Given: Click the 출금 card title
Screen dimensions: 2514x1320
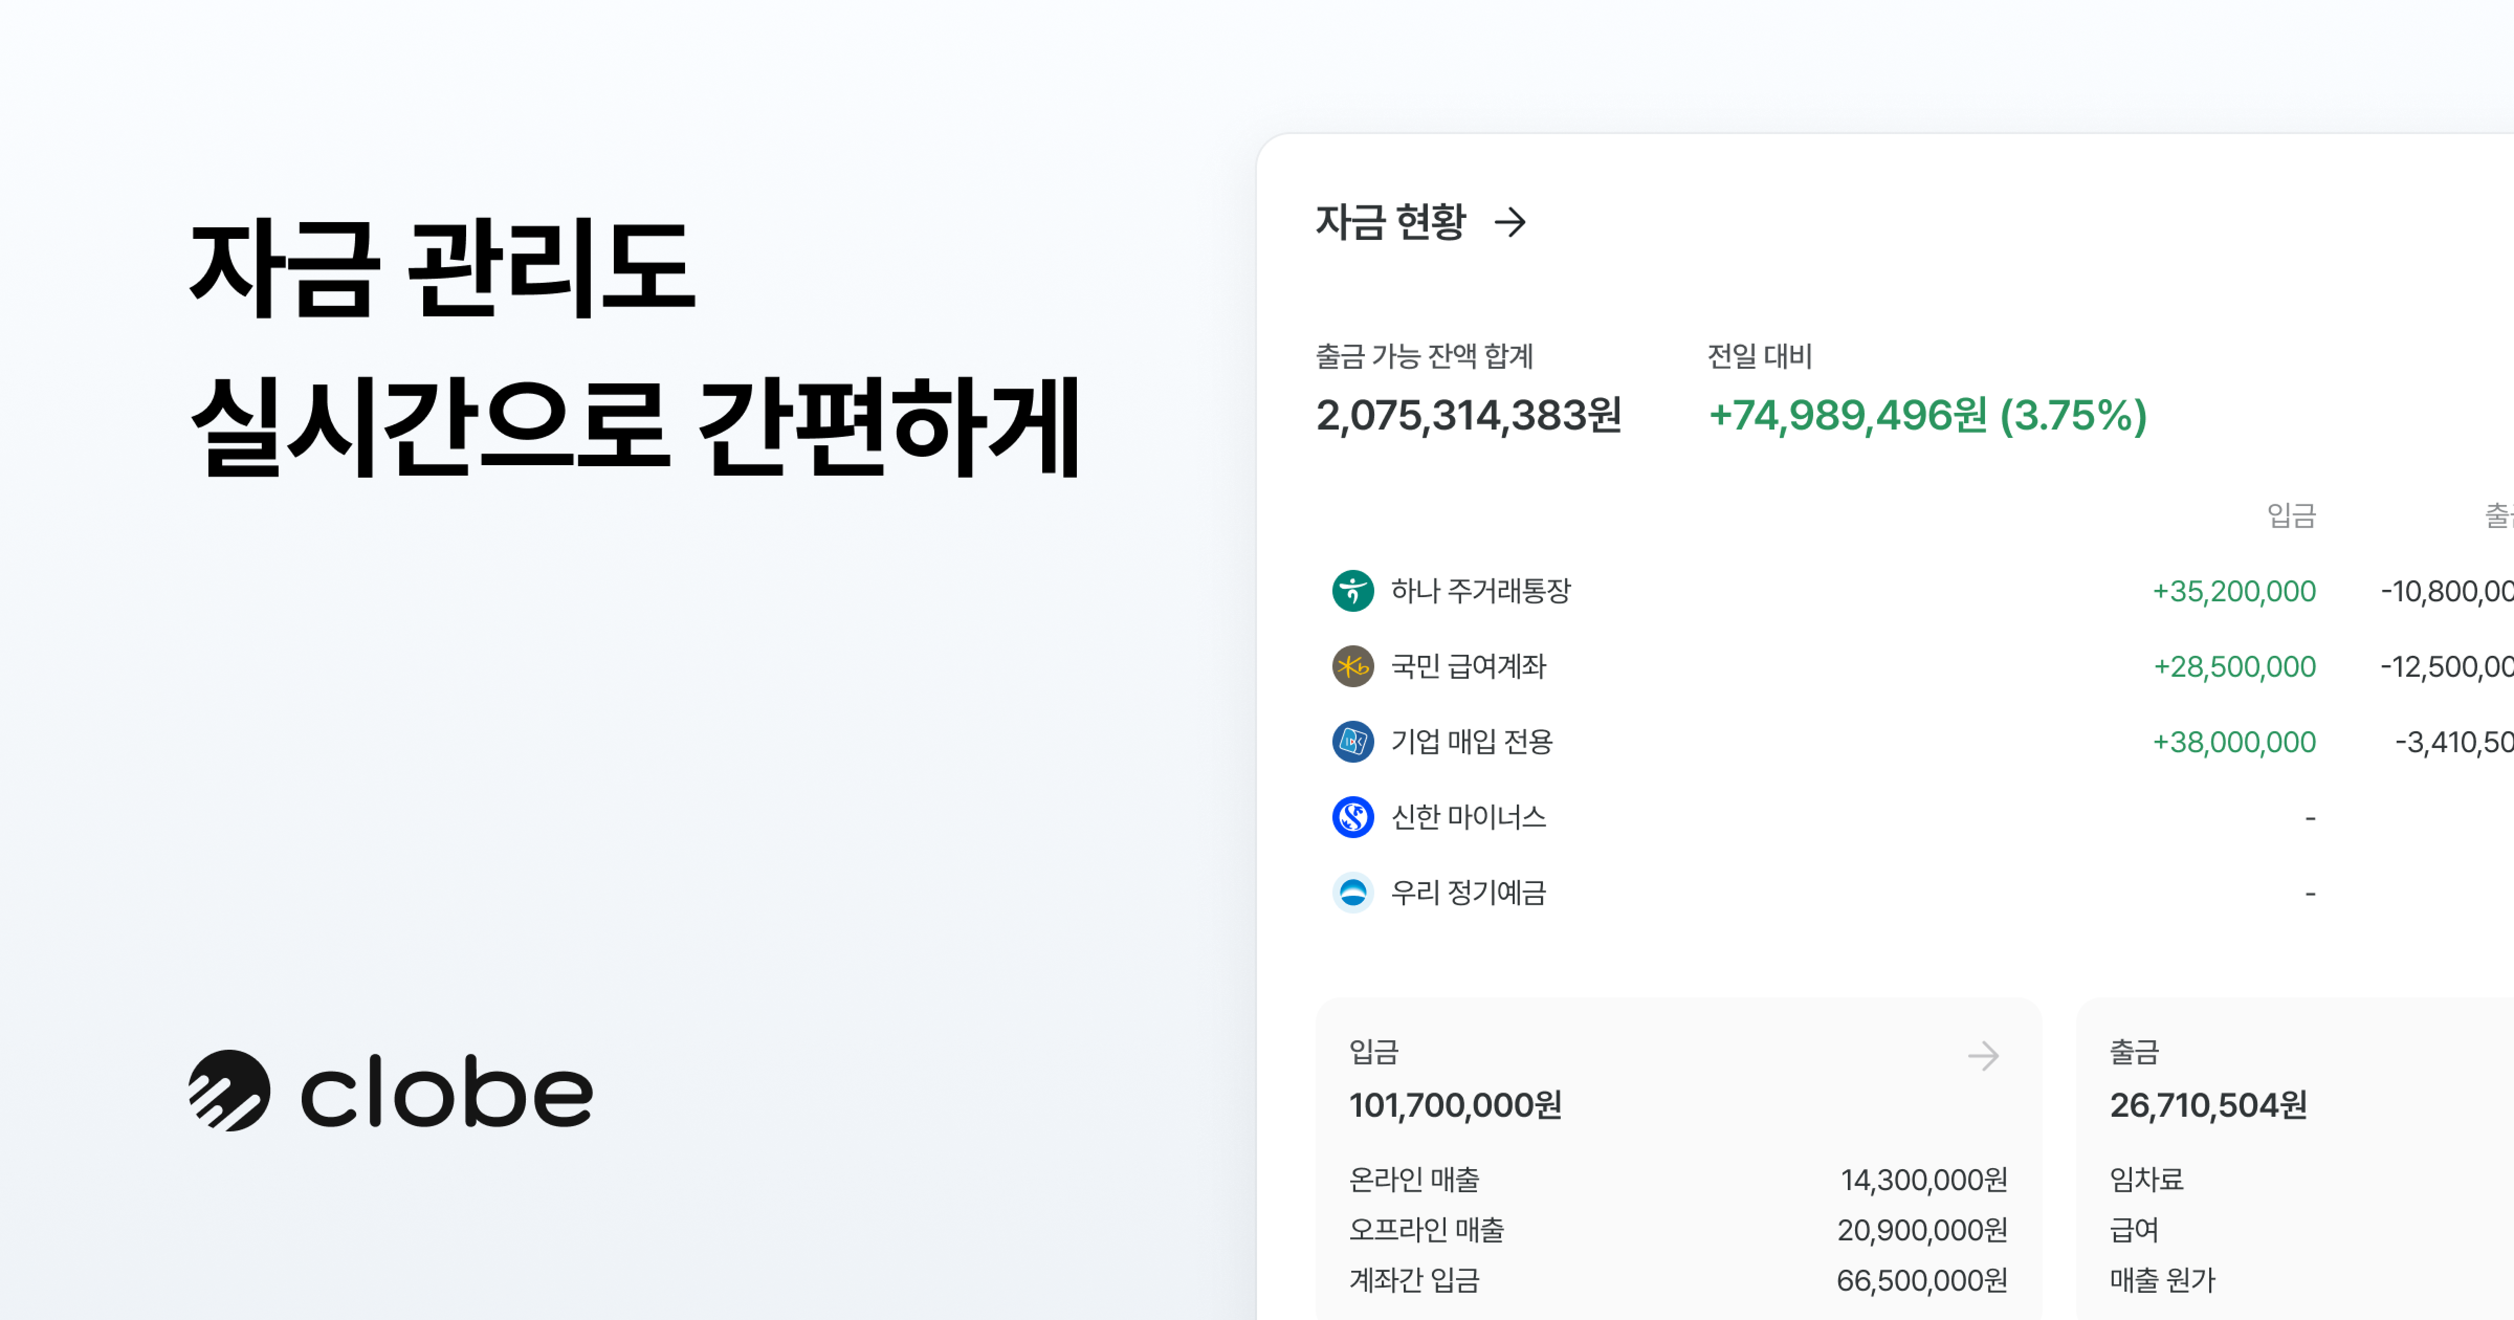Looking at the screenshot, I should 2134,1051.
